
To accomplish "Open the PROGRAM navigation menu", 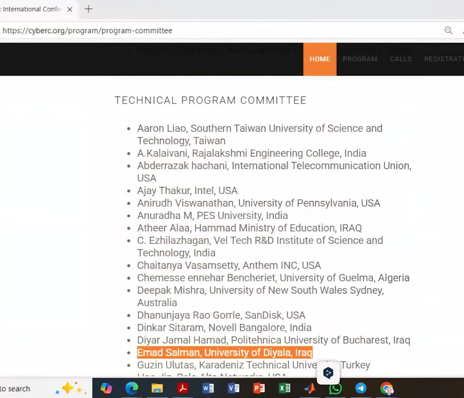I will point(360,59).
